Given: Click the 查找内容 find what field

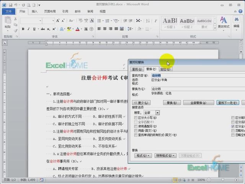Looking at the screenshot, I should tap(198, 76).
